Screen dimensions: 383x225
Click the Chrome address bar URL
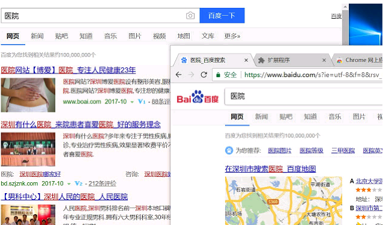313,75
